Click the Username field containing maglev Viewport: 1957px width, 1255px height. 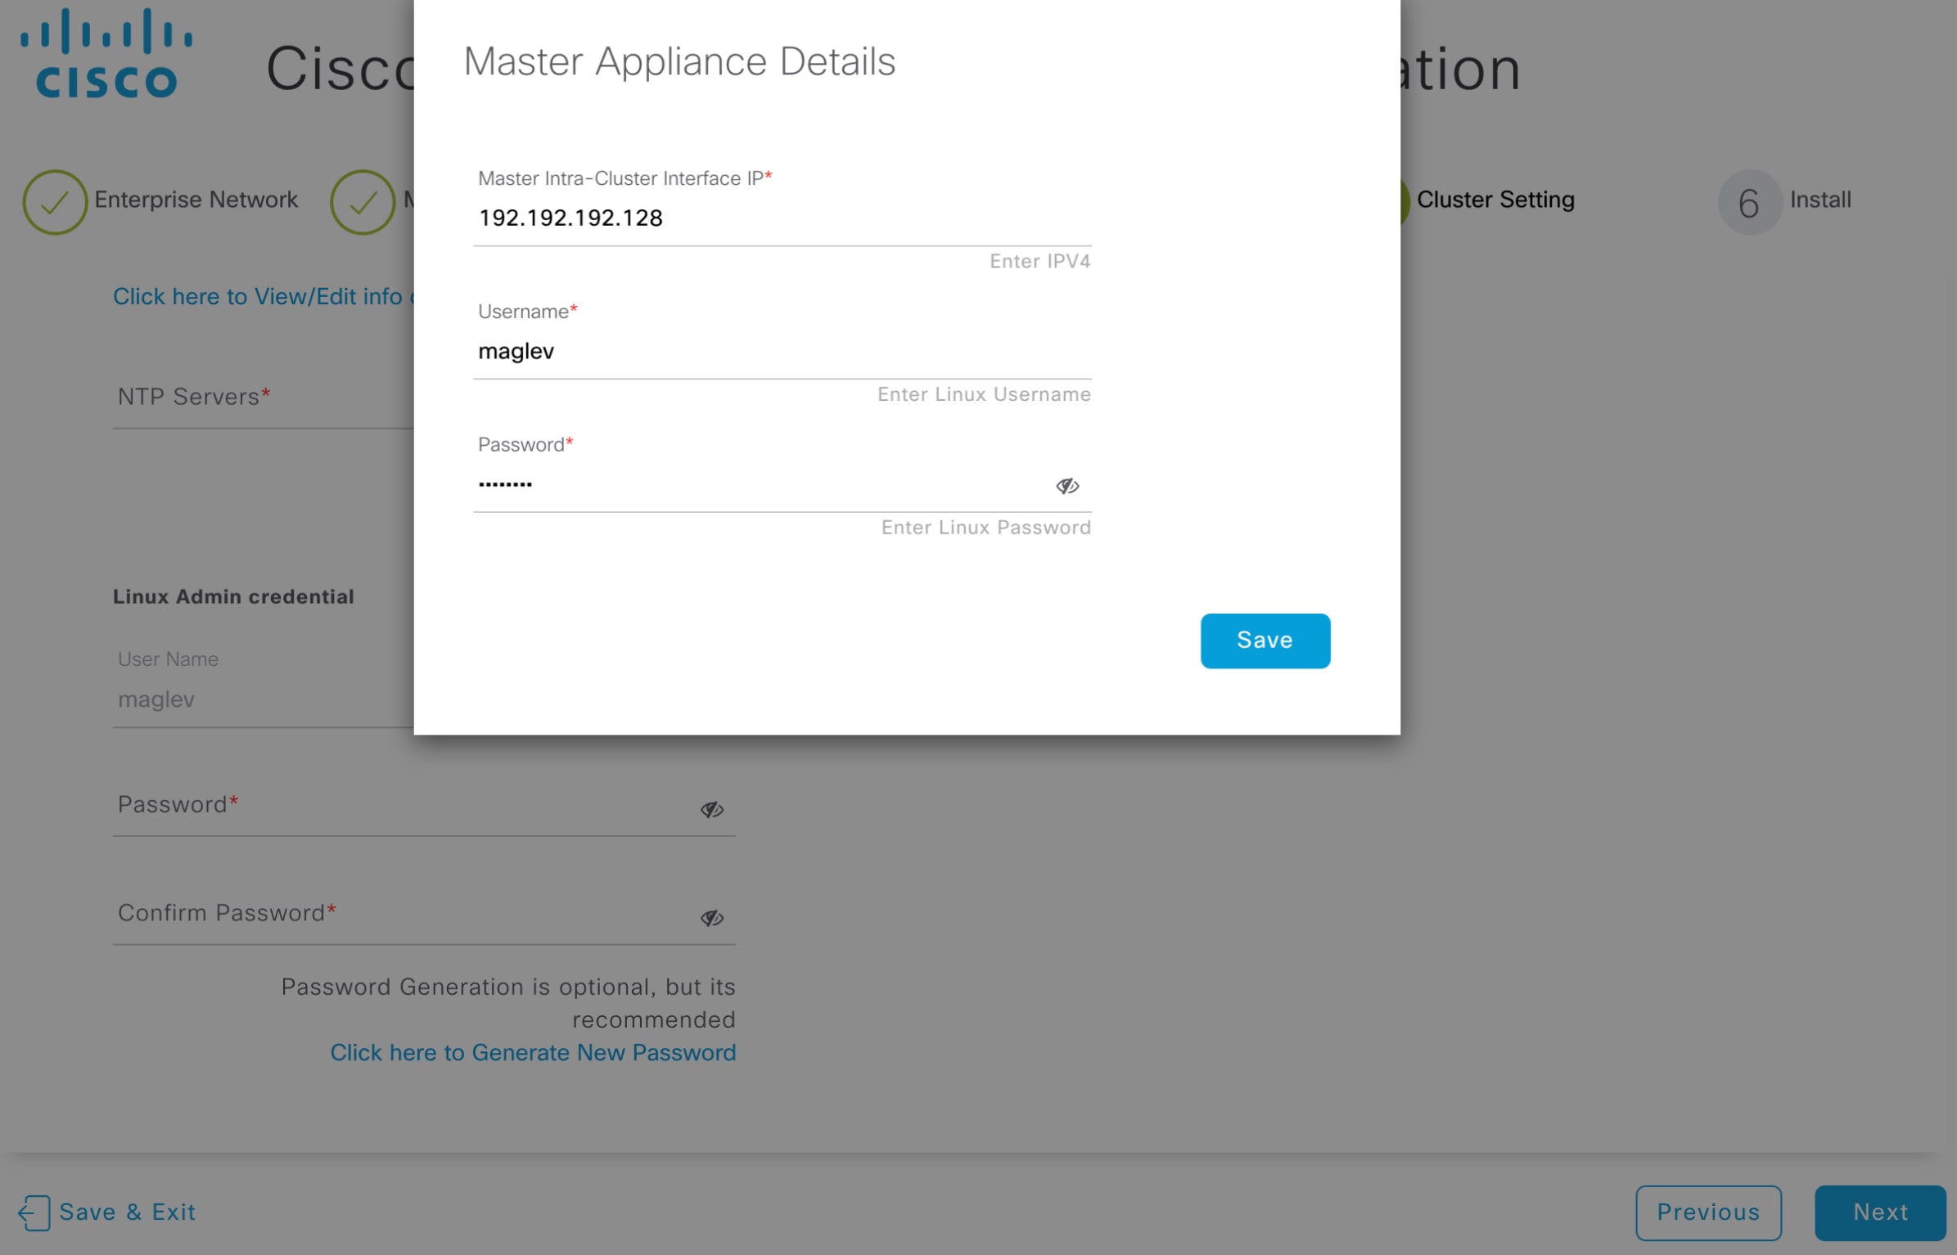[781, 352]
